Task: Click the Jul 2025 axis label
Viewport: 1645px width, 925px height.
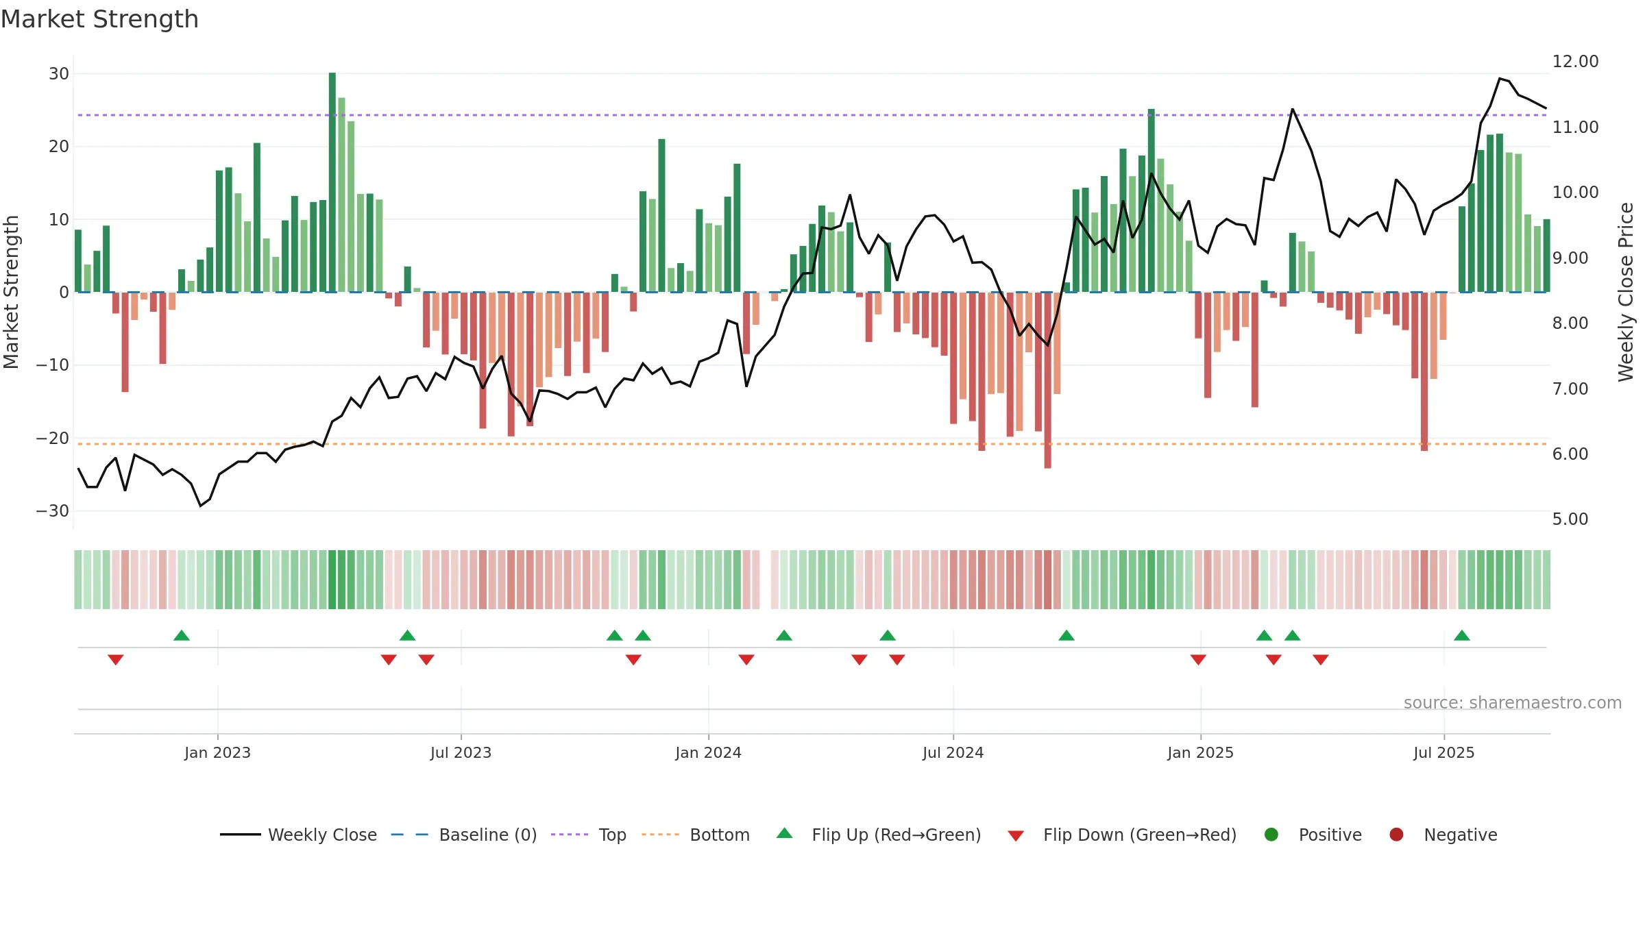Action: [1443, 753]
